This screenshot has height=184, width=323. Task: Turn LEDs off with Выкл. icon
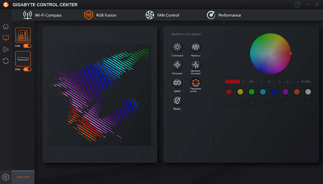pyautogui.click(x=177, y=100)
